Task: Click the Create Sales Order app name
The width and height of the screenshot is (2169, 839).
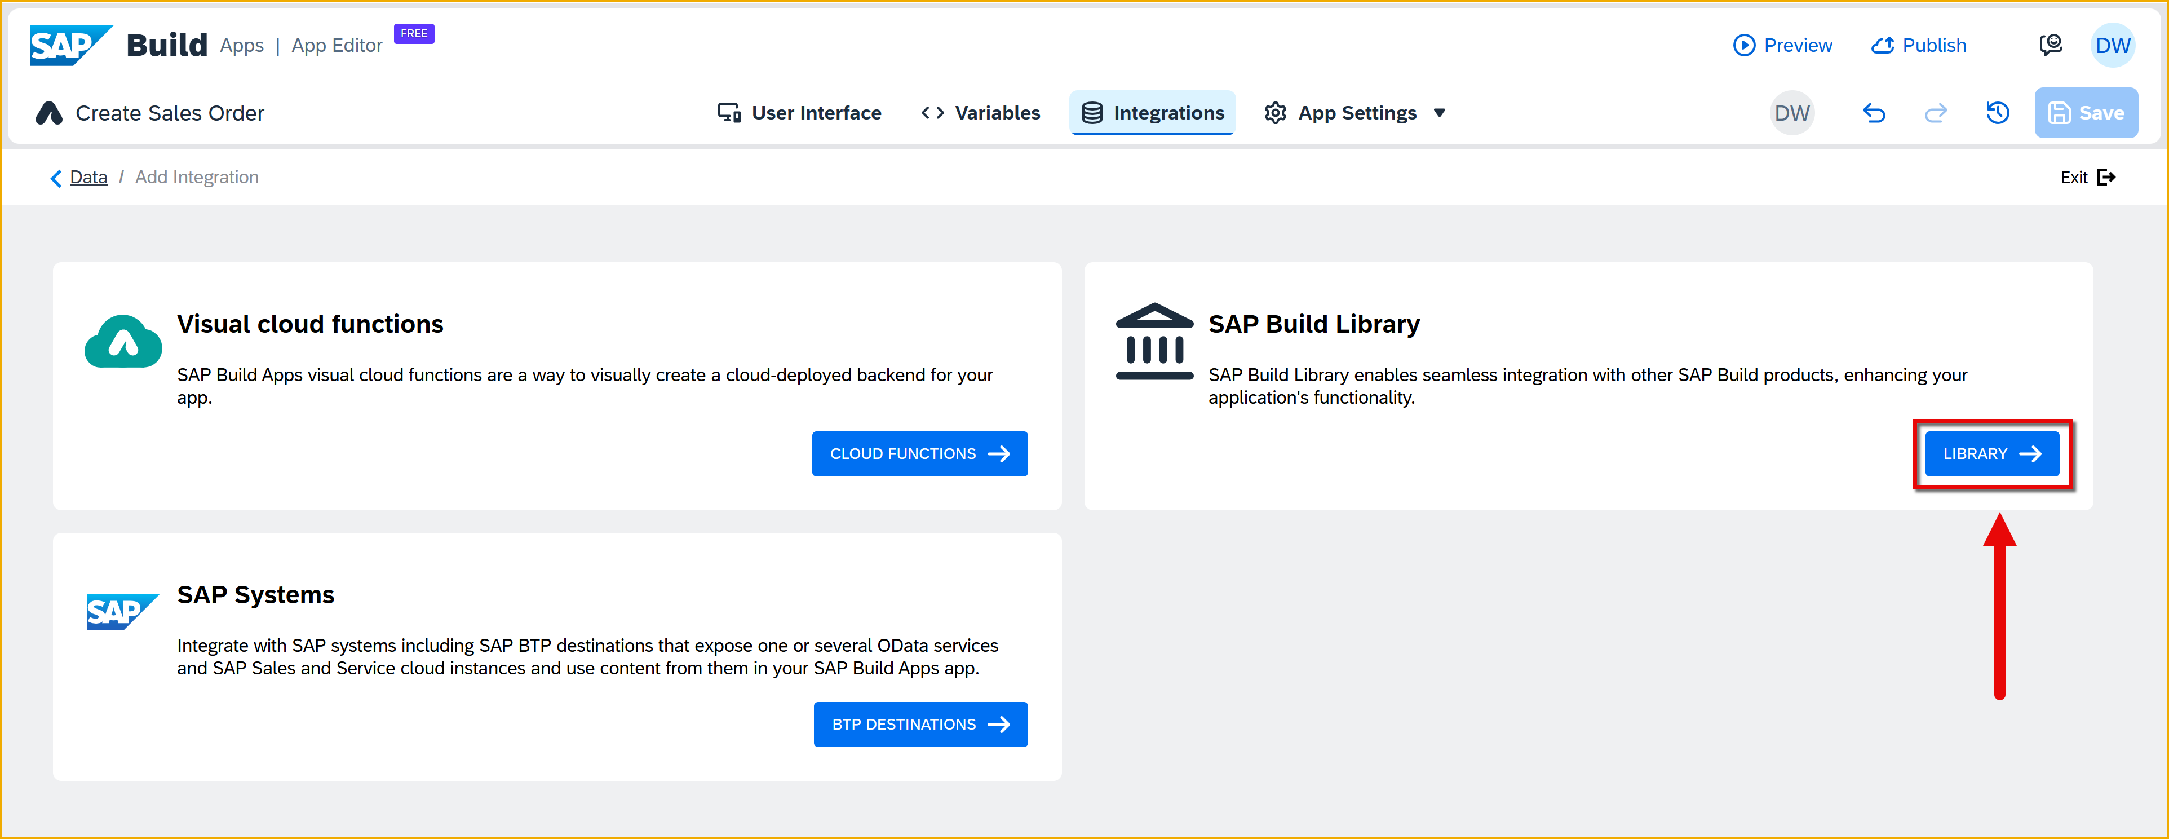Action: [169, 113]
